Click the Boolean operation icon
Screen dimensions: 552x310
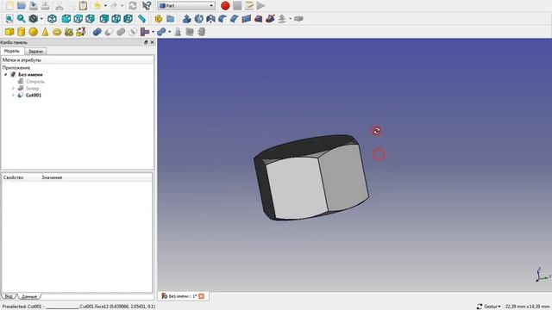coord(97,32)
